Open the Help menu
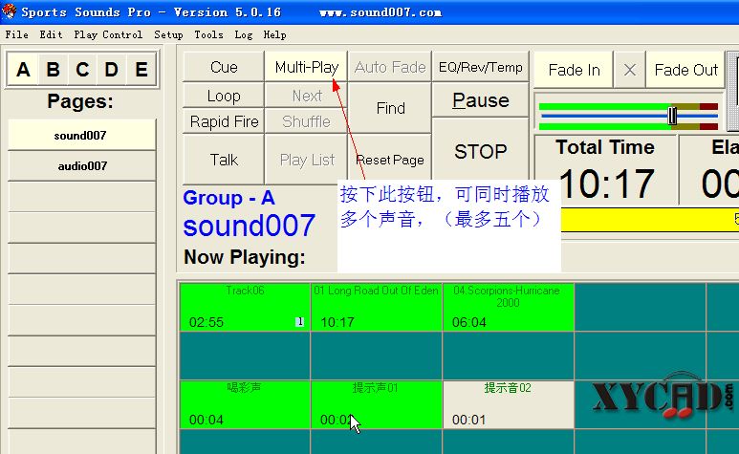The image size is (739, 454). [274, 34]
